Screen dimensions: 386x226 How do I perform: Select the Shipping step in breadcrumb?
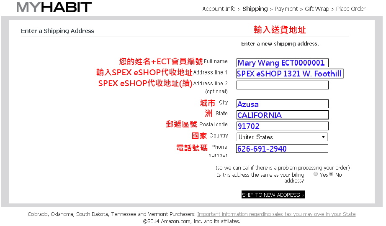click(x=255, y=9)
